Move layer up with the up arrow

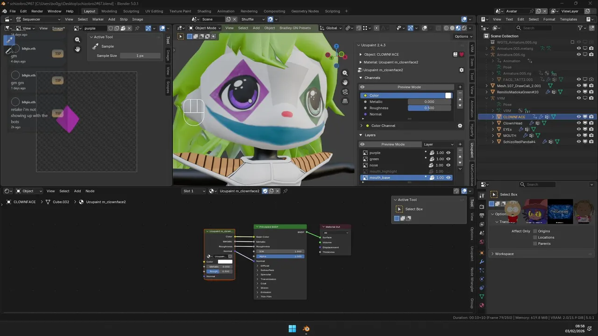pos(460,156)
